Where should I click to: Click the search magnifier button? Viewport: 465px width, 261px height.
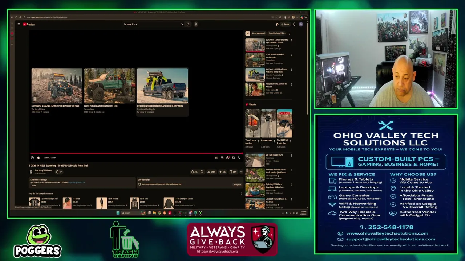[188, 24]
